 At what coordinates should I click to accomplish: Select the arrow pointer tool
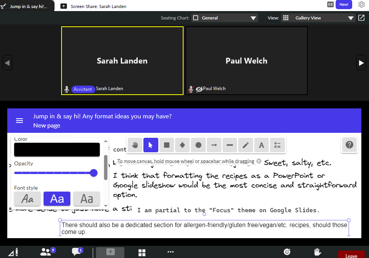click(x=151, y=145)
